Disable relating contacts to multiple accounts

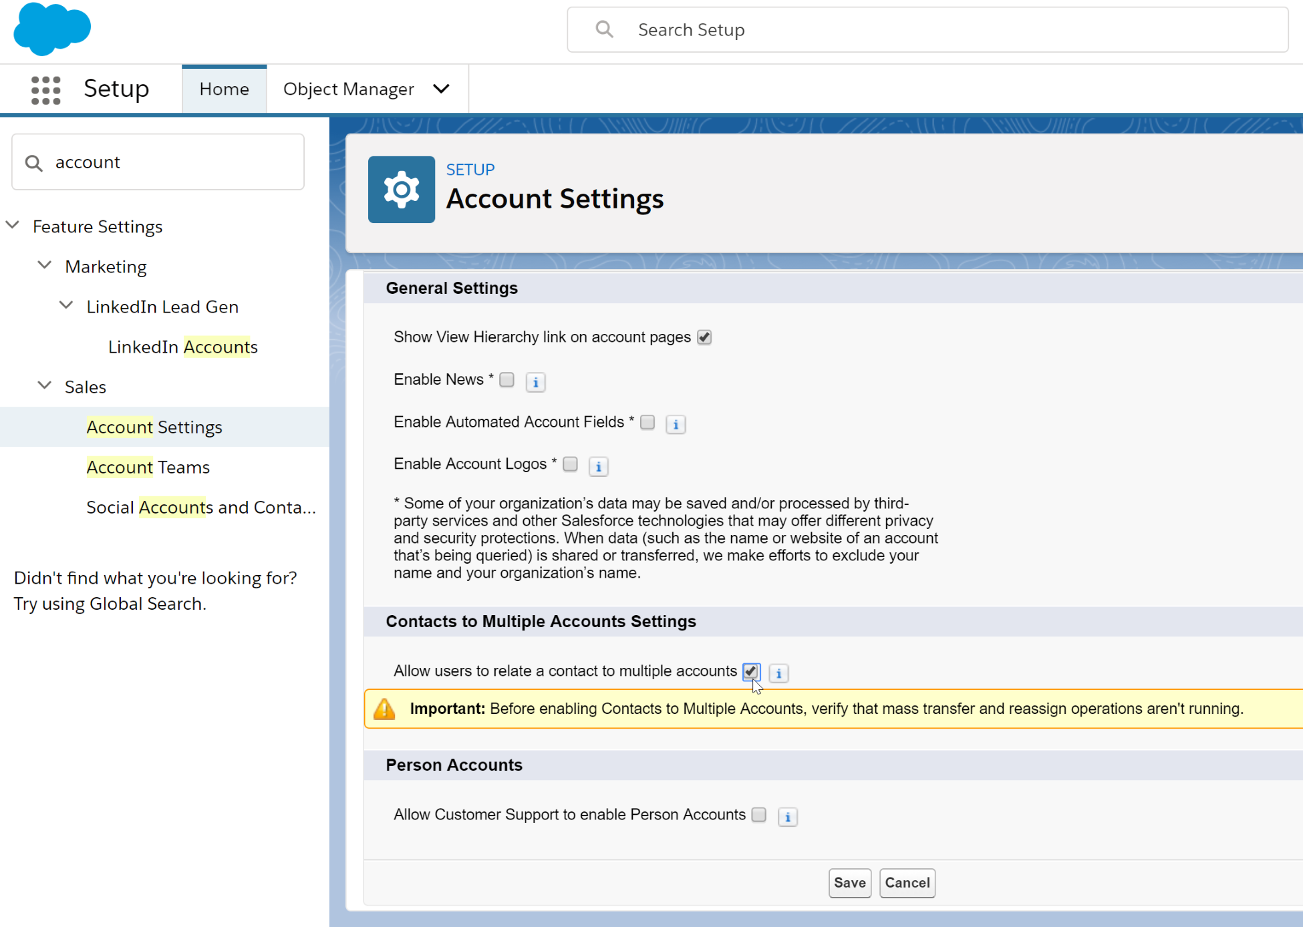[750, 671]
